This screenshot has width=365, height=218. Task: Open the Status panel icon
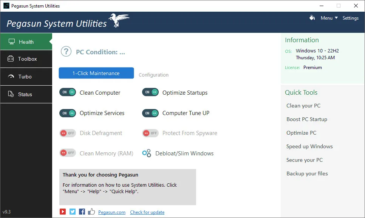click(x=12, y=94)
